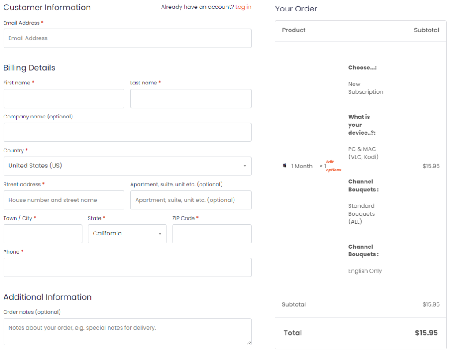Select the Town / City text field
Image resolution: width=452 pixels, height=353 pixels.
coord(42,234)
